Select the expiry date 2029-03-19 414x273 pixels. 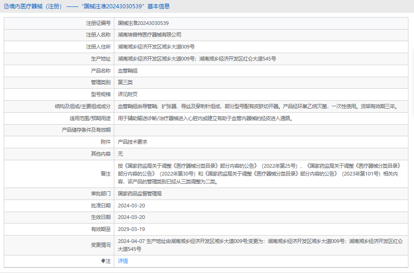pyautogui.click(x=131, y=229)
